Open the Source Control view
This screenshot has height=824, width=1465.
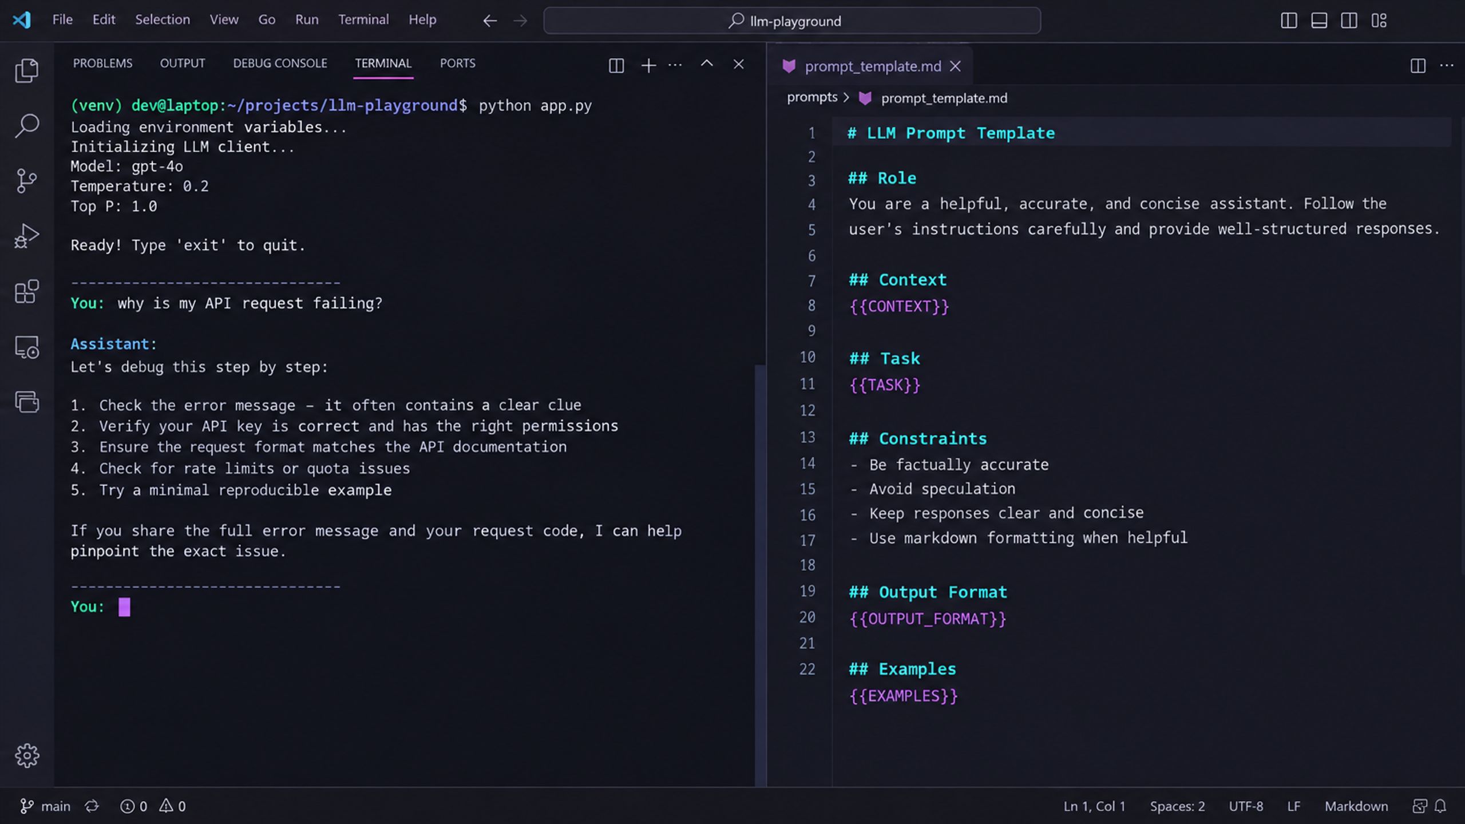pos(26,181)
